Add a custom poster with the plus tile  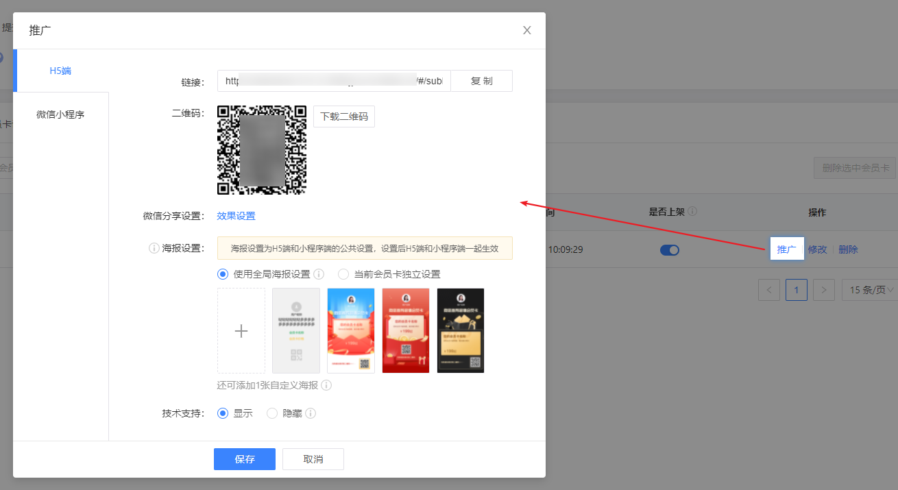(x=241, y=331)
